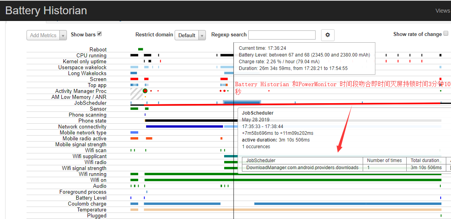Click the green Reboot bar on timeline
This screenshot has height=219, width=451.
(x=140, y=49)
